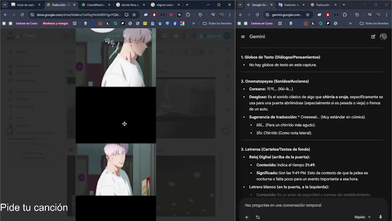
Task: Click the gemini.google.com address bar
Action: 287,15
